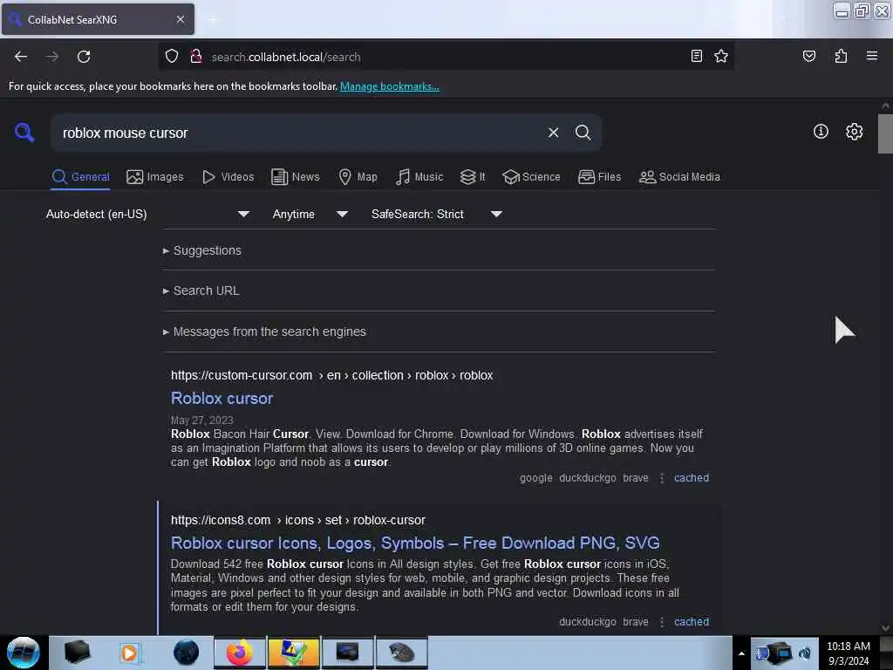Click the address bar URL
Screen dimensions: 893x670
286,57
